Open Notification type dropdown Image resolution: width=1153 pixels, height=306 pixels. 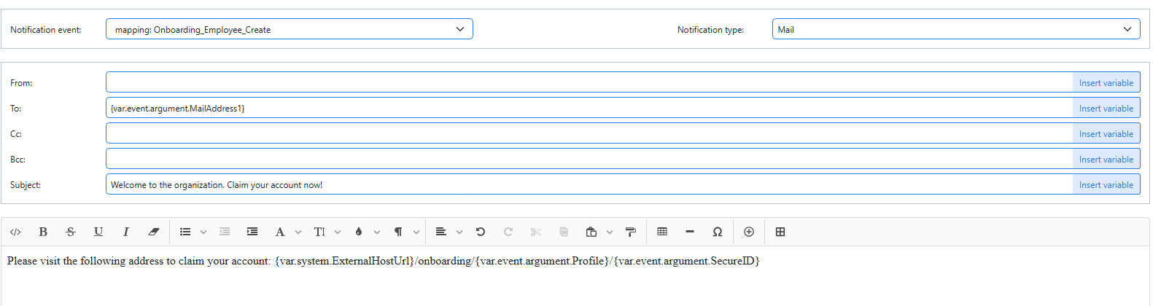956,29
